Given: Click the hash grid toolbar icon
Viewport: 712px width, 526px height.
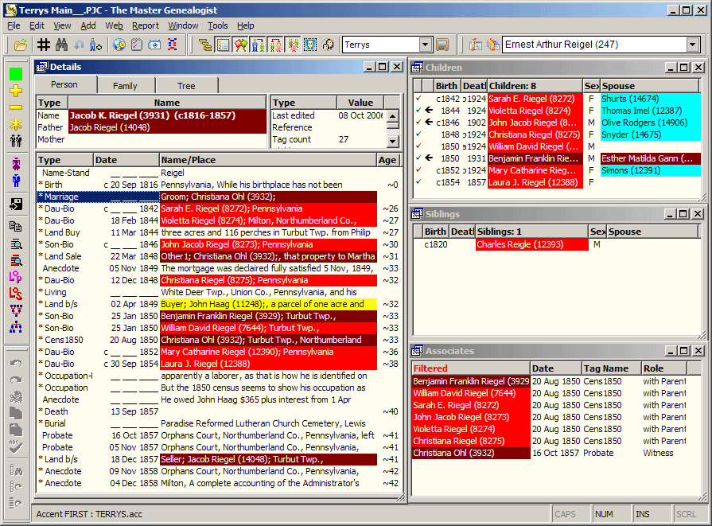Looking at the screenshot, I should (45, 45).
